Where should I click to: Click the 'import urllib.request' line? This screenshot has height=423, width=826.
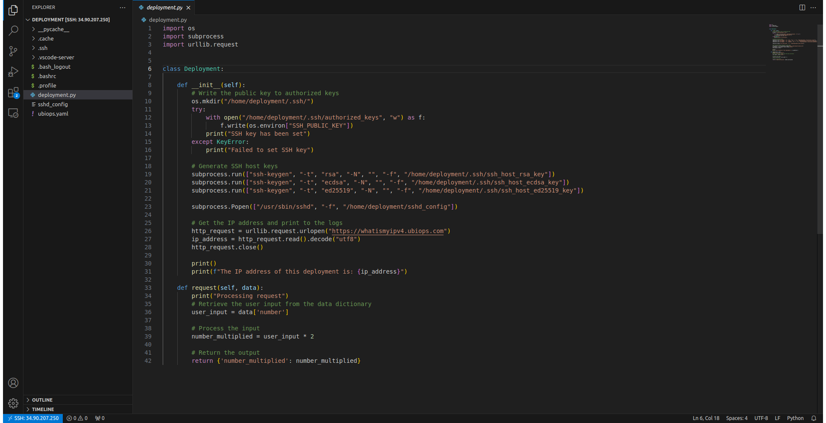tap(200, 45)
